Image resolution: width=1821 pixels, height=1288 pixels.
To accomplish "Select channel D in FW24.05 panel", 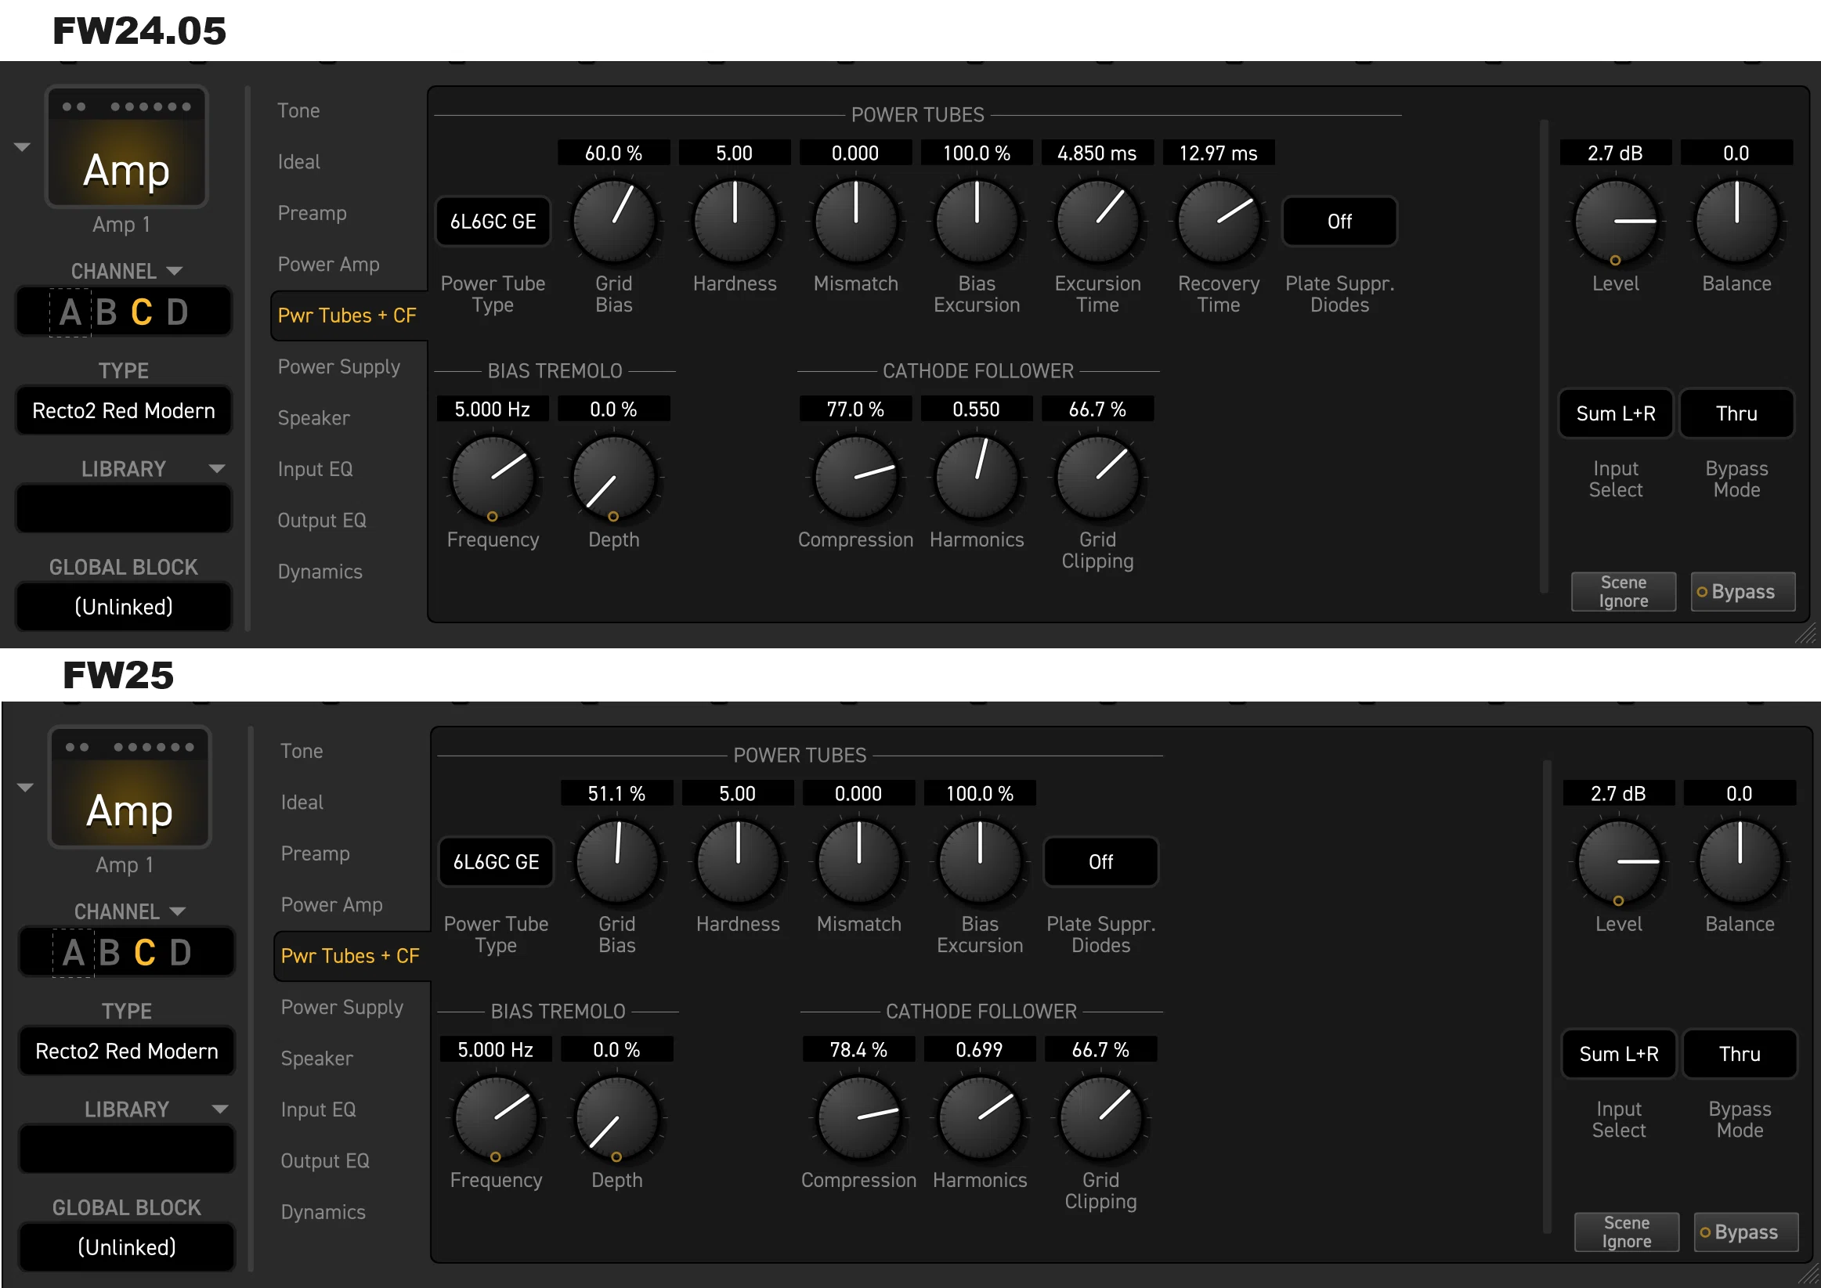I will point(178,312).
